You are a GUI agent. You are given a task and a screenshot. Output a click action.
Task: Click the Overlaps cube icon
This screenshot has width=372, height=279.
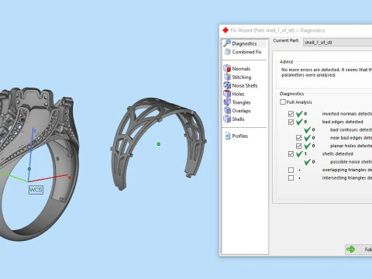tap(227, 111)
